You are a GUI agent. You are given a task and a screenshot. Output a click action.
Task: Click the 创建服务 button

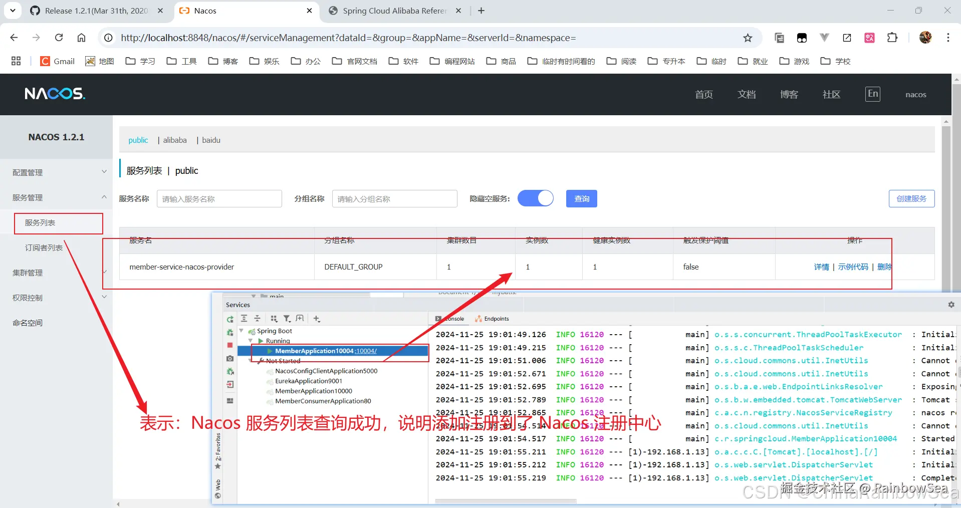(912, 198)
